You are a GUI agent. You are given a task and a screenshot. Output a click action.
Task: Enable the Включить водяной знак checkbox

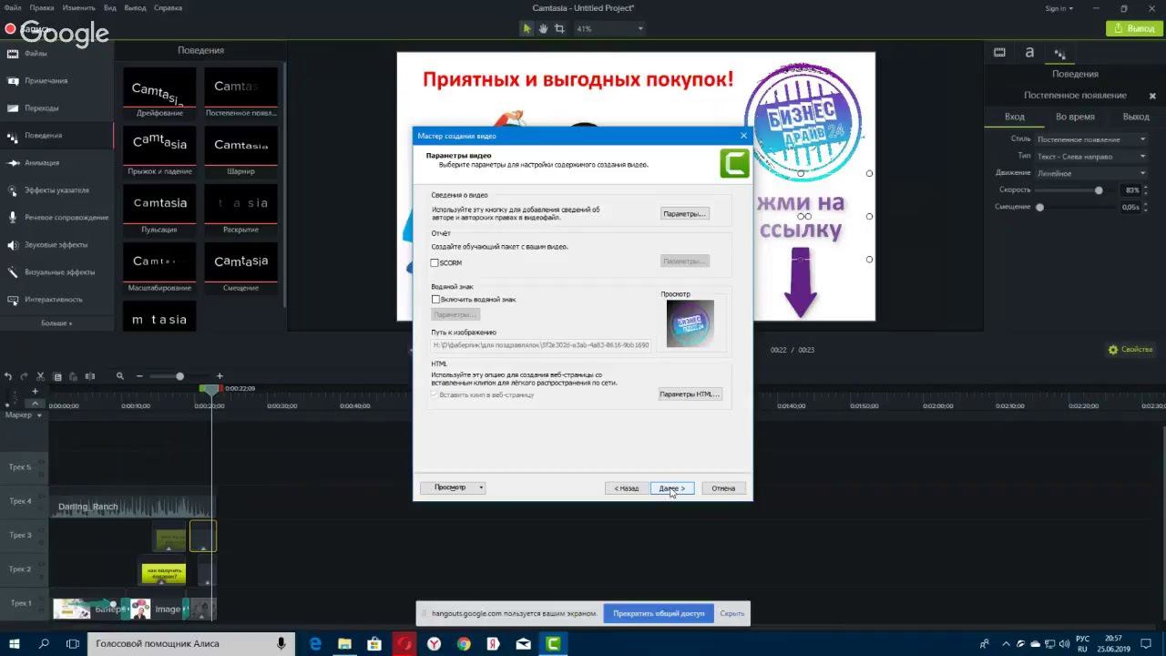click(435, 299)
